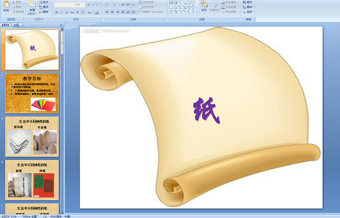This screenshot has width=340, height=218.
Task: Close the slide thumbnail pane
Action: pos(62,25)
